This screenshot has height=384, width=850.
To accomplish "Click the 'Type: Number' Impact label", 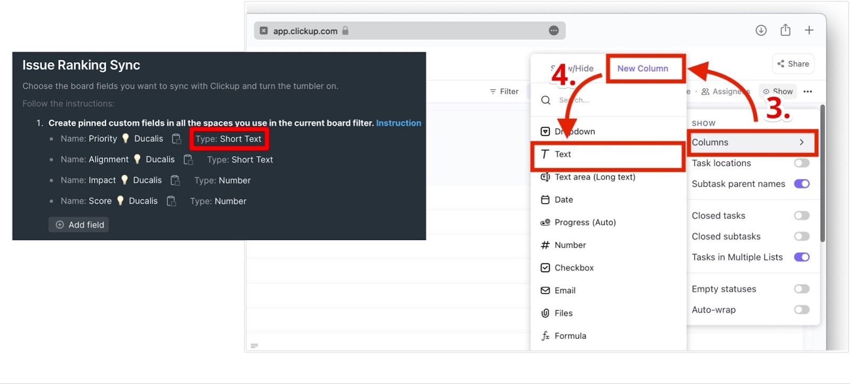I will coord(223,180).
